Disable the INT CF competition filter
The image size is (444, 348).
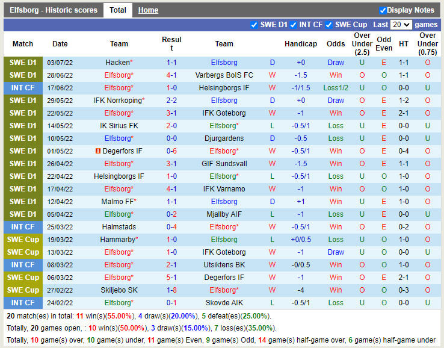293,25
